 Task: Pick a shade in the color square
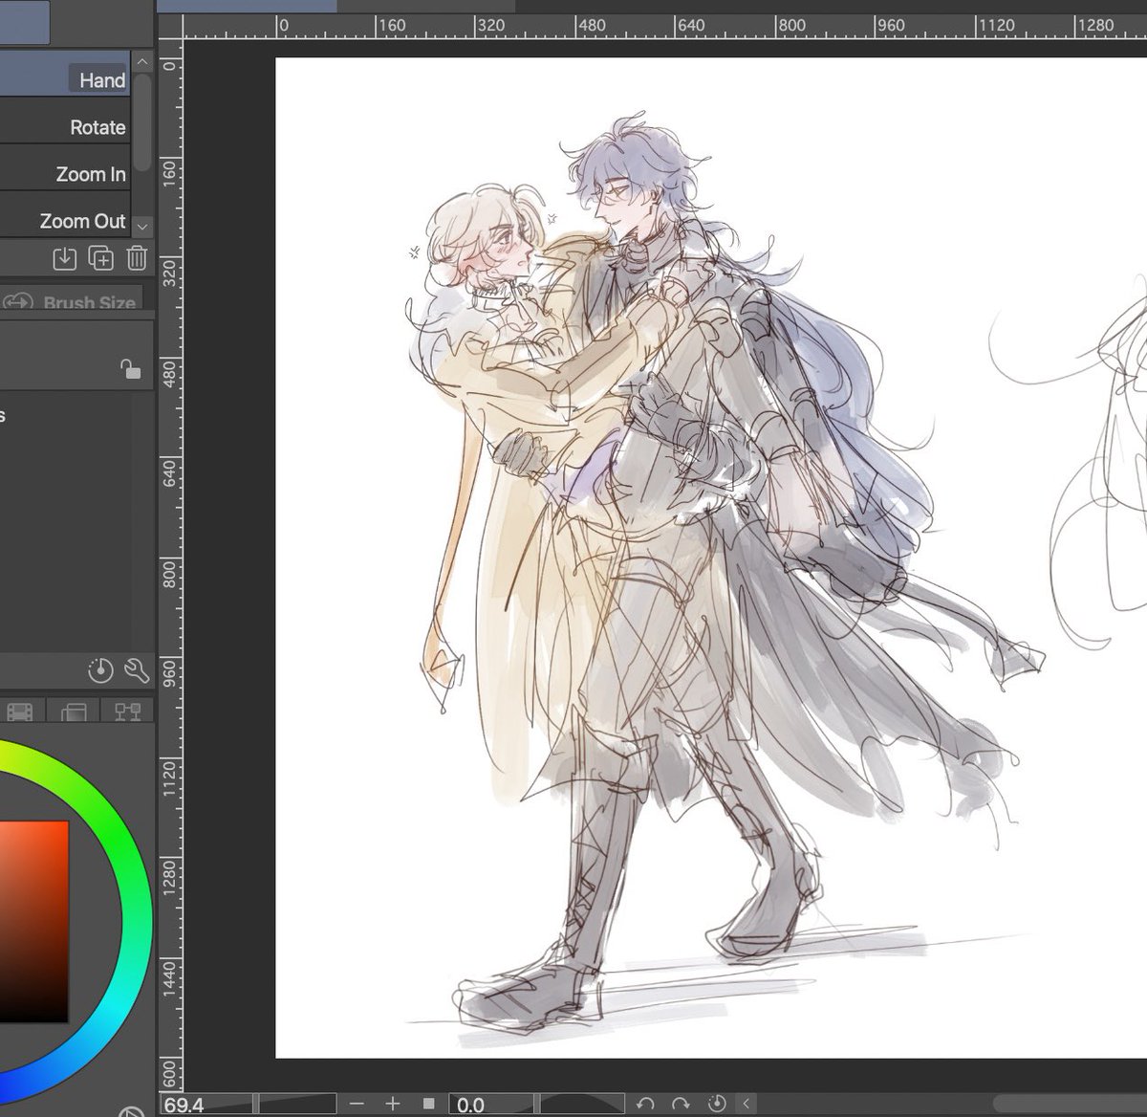(33, 921)
